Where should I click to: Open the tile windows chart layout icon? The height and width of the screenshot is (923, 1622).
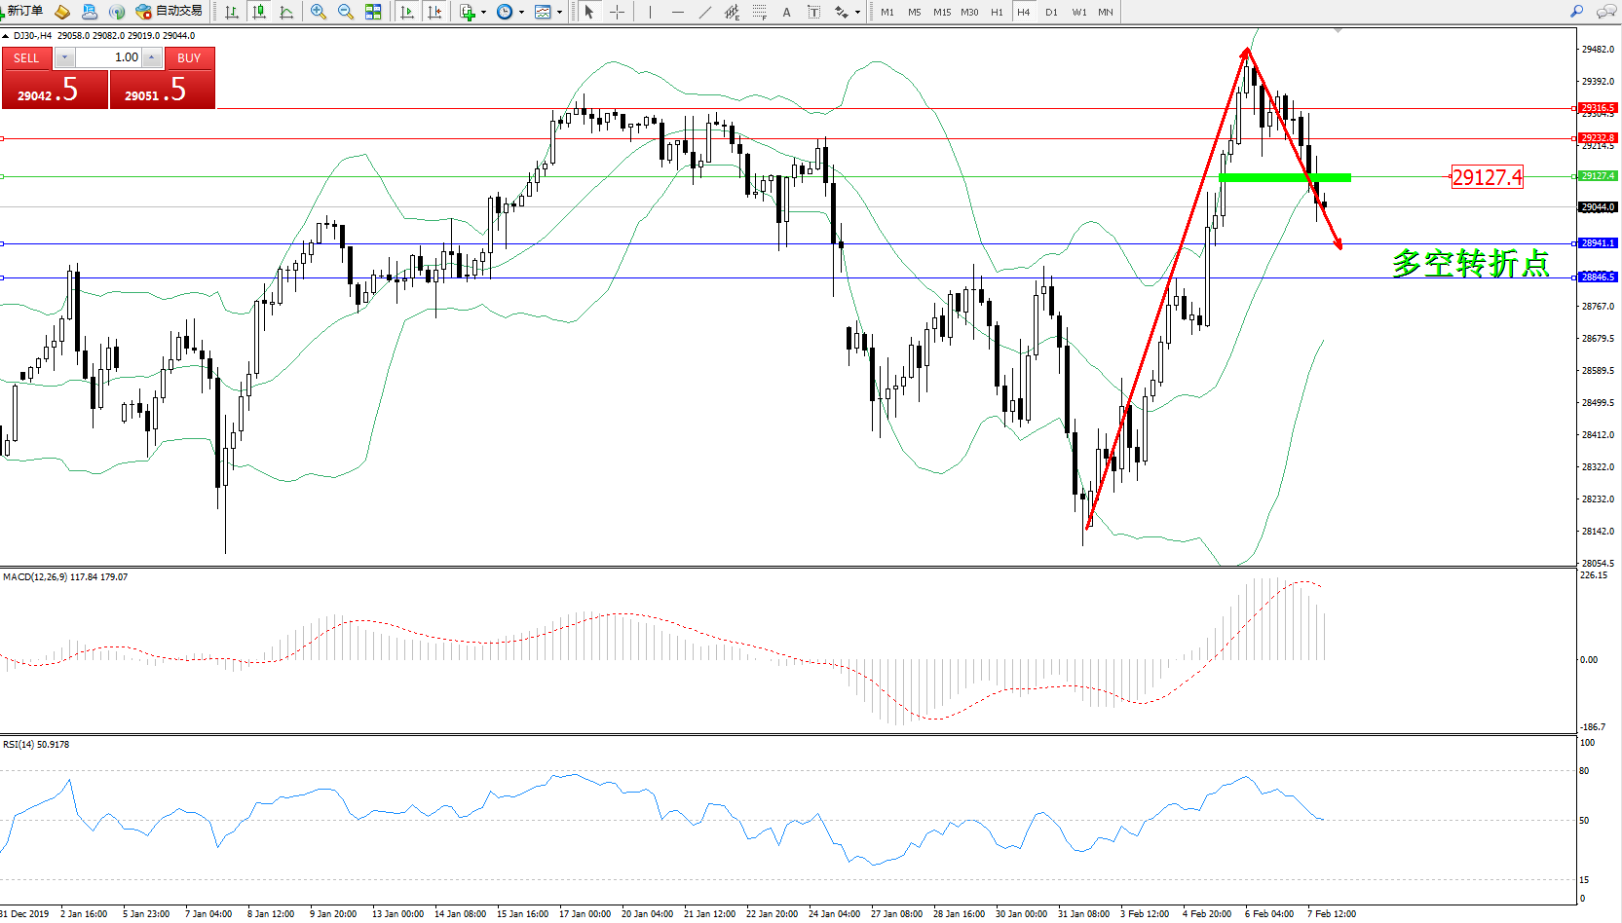coord(373,12)
